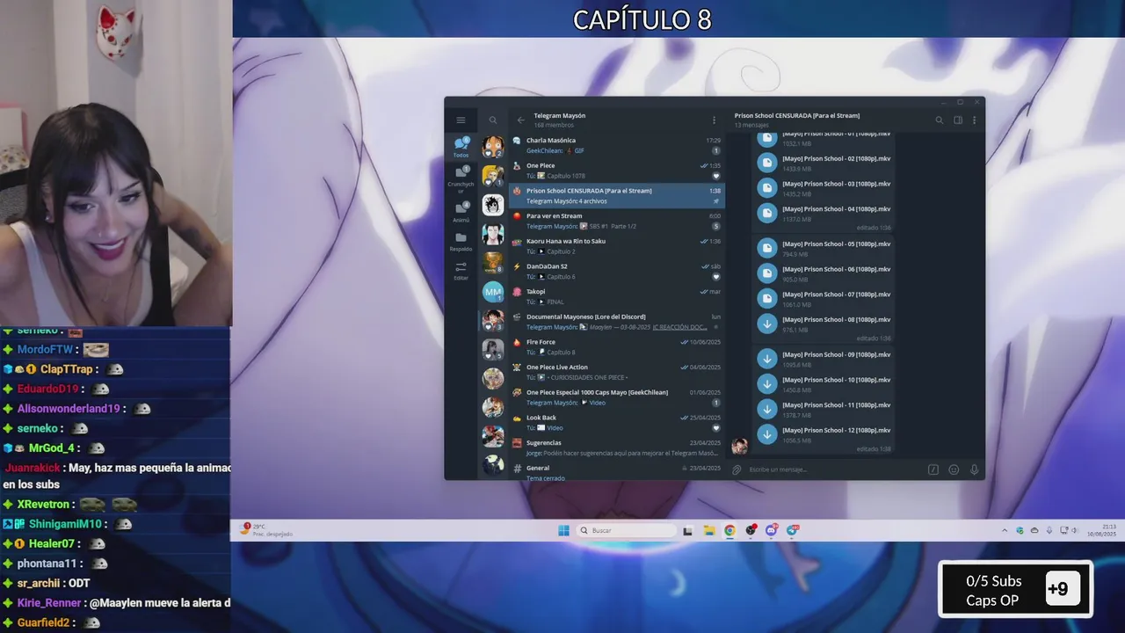Click the Windows taskbar Buscar search box
Image resolution: width=1125 pixels, height=633 pixels.
[628, 530]
